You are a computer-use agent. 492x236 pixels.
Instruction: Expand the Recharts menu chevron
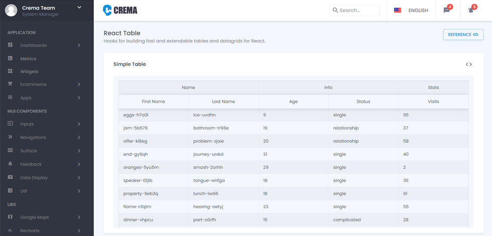tap(79, 230)
